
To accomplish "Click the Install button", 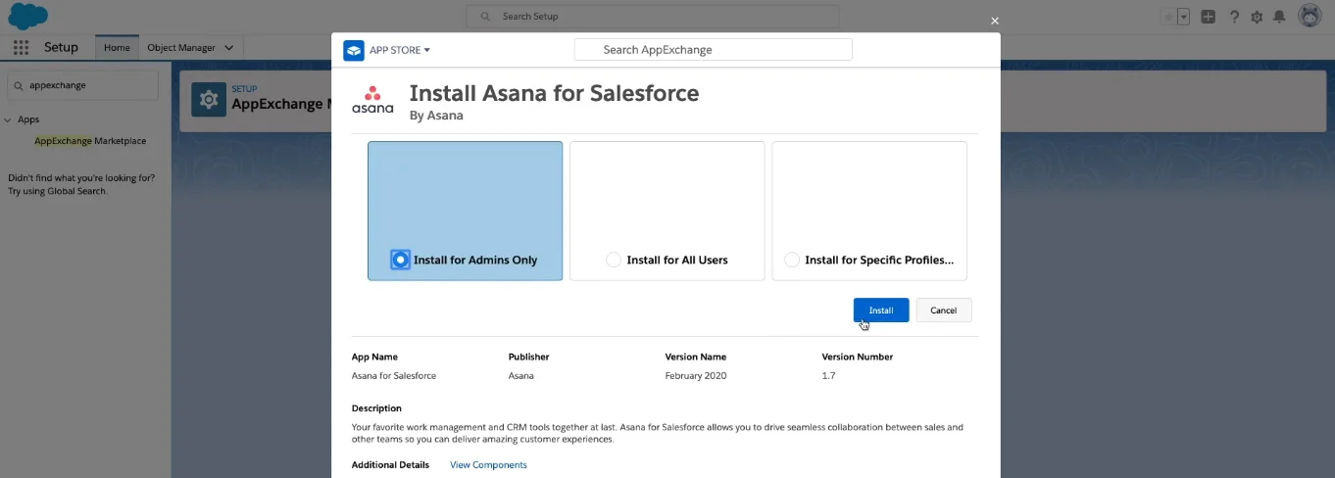I will [881, 311].
